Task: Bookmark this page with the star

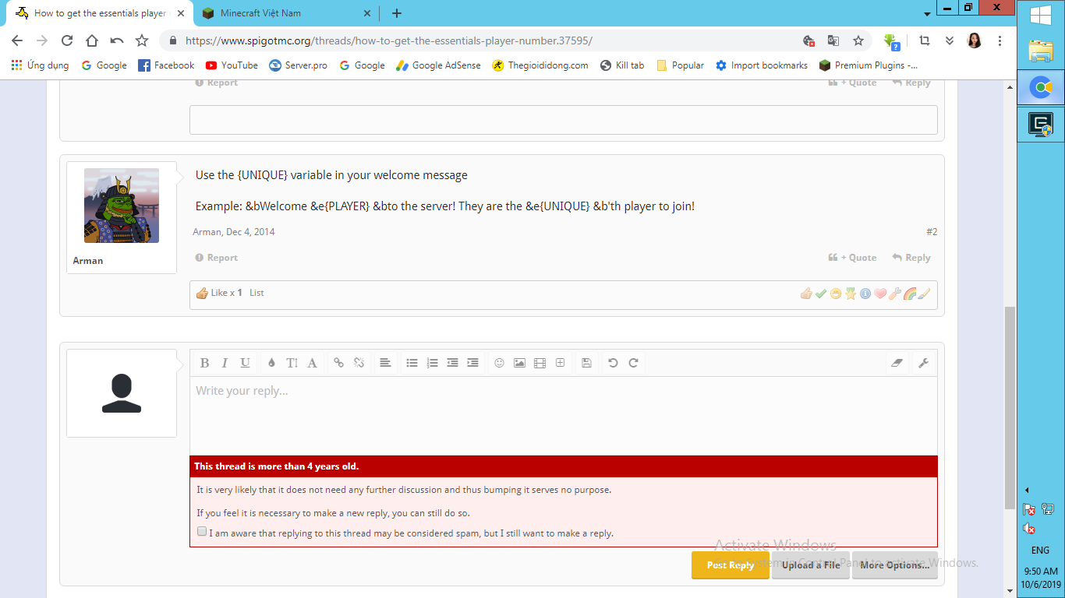Action: [858, 40]
